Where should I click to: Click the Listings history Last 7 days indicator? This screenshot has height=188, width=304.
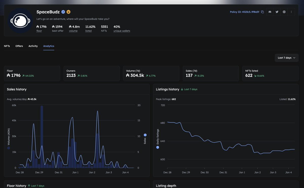click(x=189, y=89)
